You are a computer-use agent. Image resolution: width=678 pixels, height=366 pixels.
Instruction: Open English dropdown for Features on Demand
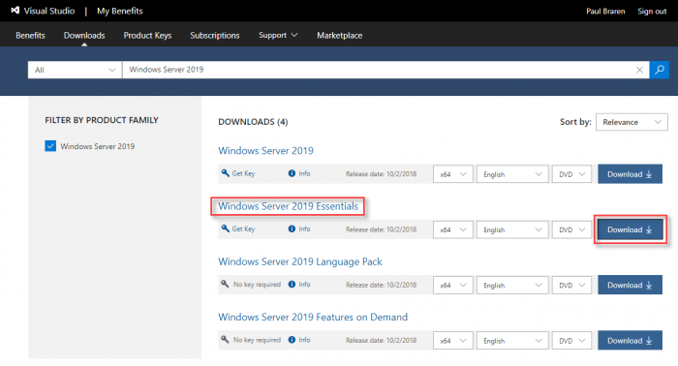512,341
